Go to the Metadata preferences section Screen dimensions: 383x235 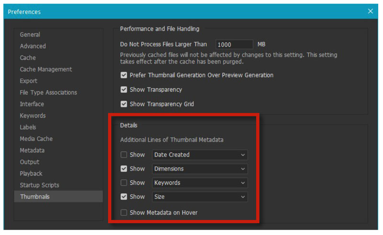32,150
